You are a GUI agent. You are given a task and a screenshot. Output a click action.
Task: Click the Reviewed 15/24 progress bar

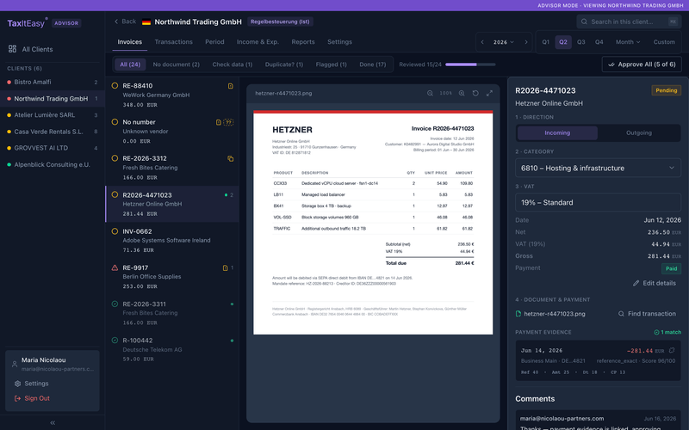tap(470, 64)
